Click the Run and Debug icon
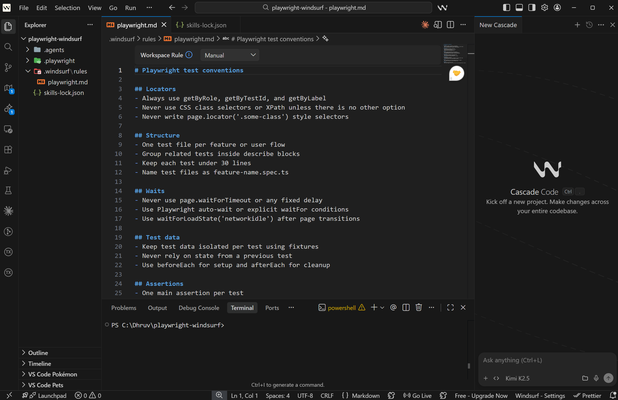Image resolution: width=618 pixels, height=400 pixels. click(x=8, y=170)
